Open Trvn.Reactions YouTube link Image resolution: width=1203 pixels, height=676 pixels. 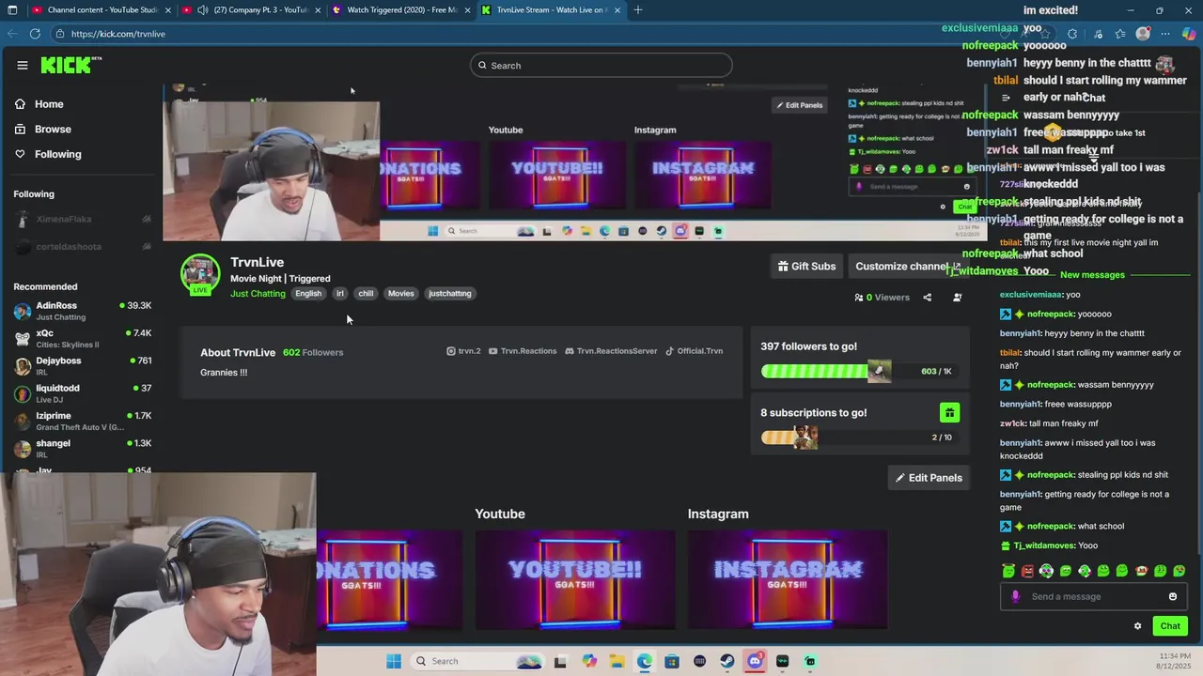point(523,351)
